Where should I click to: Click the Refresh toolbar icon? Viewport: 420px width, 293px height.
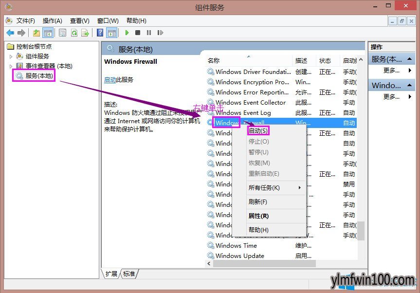tap(74, 33)
